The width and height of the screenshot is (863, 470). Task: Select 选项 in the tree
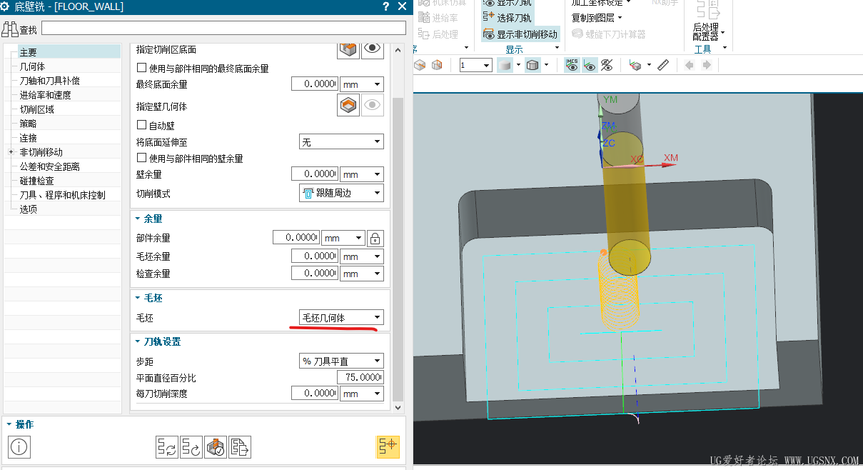pos(28,209)
